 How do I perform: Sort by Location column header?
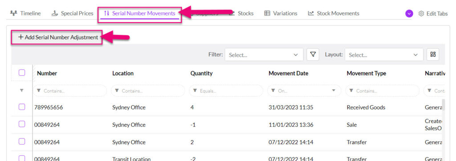123,74
